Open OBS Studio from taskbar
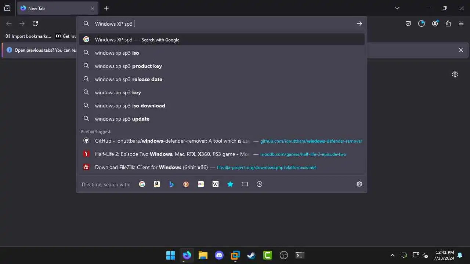The image size is (470, 264). pos(284,255)
